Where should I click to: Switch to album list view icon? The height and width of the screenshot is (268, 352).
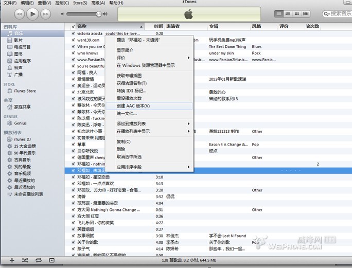[x=288, y=14]
